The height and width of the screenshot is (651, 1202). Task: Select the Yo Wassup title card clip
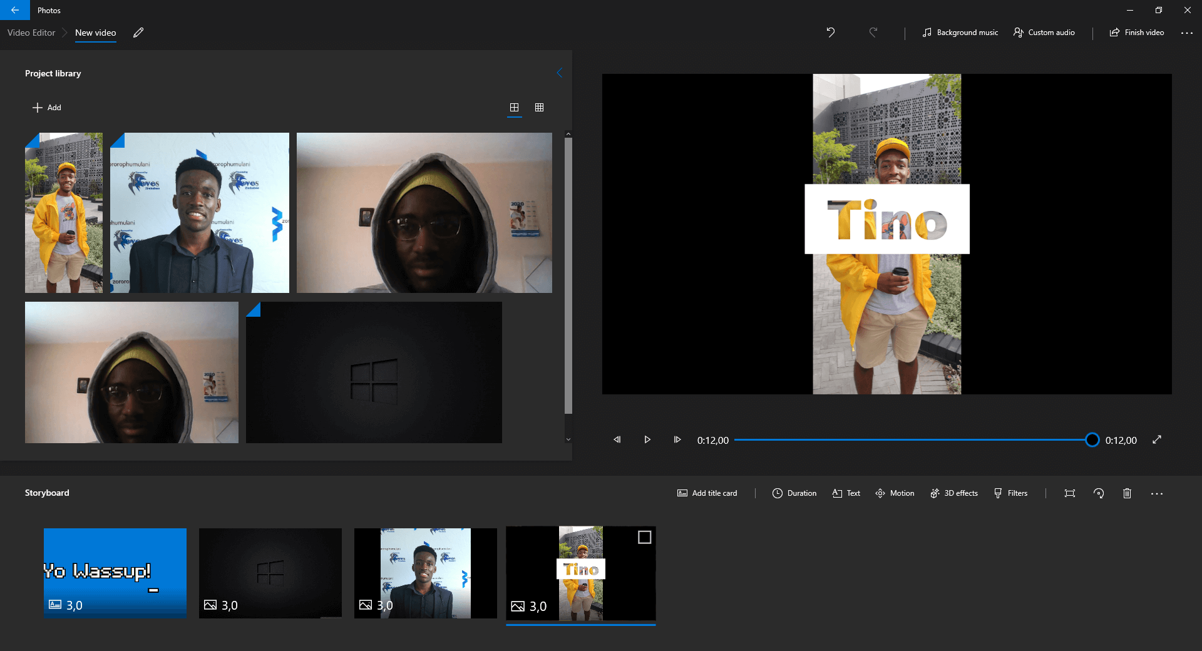point(115,573)
